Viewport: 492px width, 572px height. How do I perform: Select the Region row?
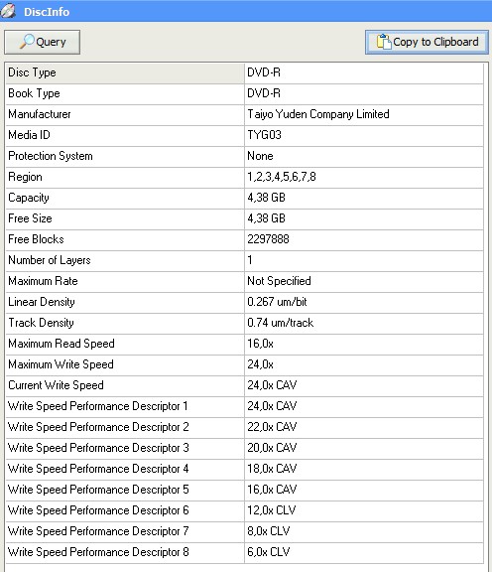tap(245, 177)
